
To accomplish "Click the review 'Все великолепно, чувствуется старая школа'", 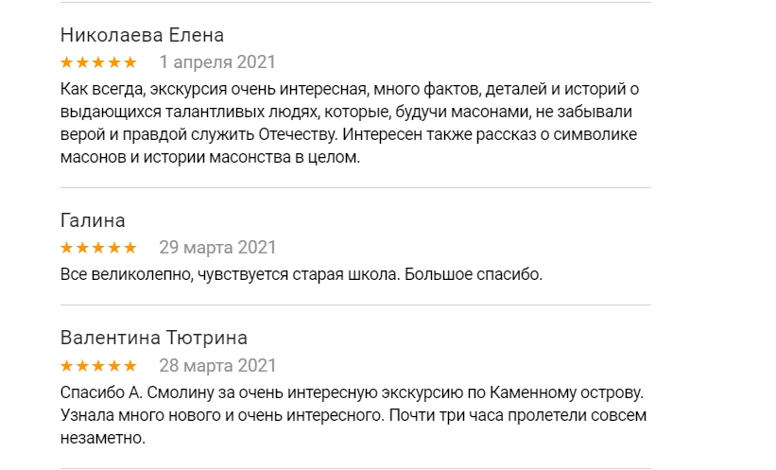I will (301, 275).
